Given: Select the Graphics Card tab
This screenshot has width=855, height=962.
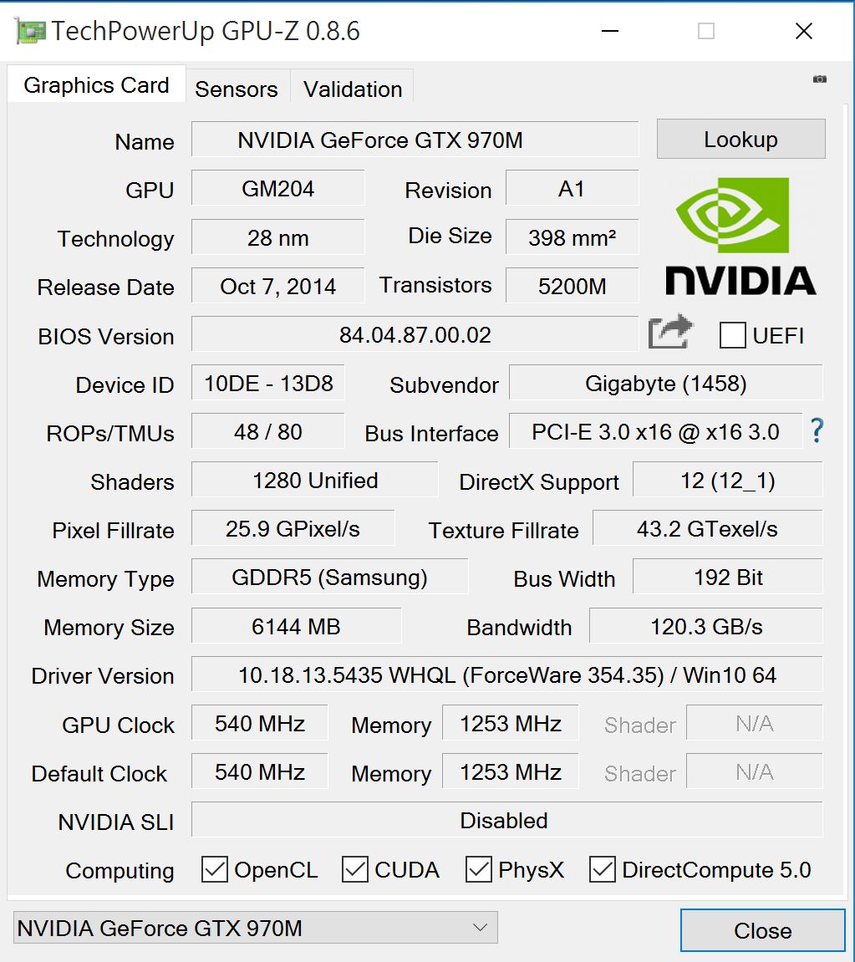Looking at the screenshot, I should point(96,85).
